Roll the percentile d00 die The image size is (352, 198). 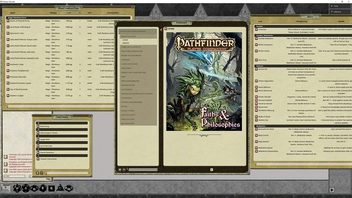tap(69, 188)
